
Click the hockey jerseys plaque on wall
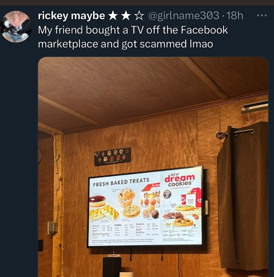tap(112, 157)
